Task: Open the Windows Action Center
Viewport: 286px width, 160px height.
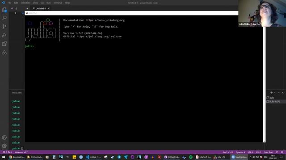Action: tap(281, 157)
